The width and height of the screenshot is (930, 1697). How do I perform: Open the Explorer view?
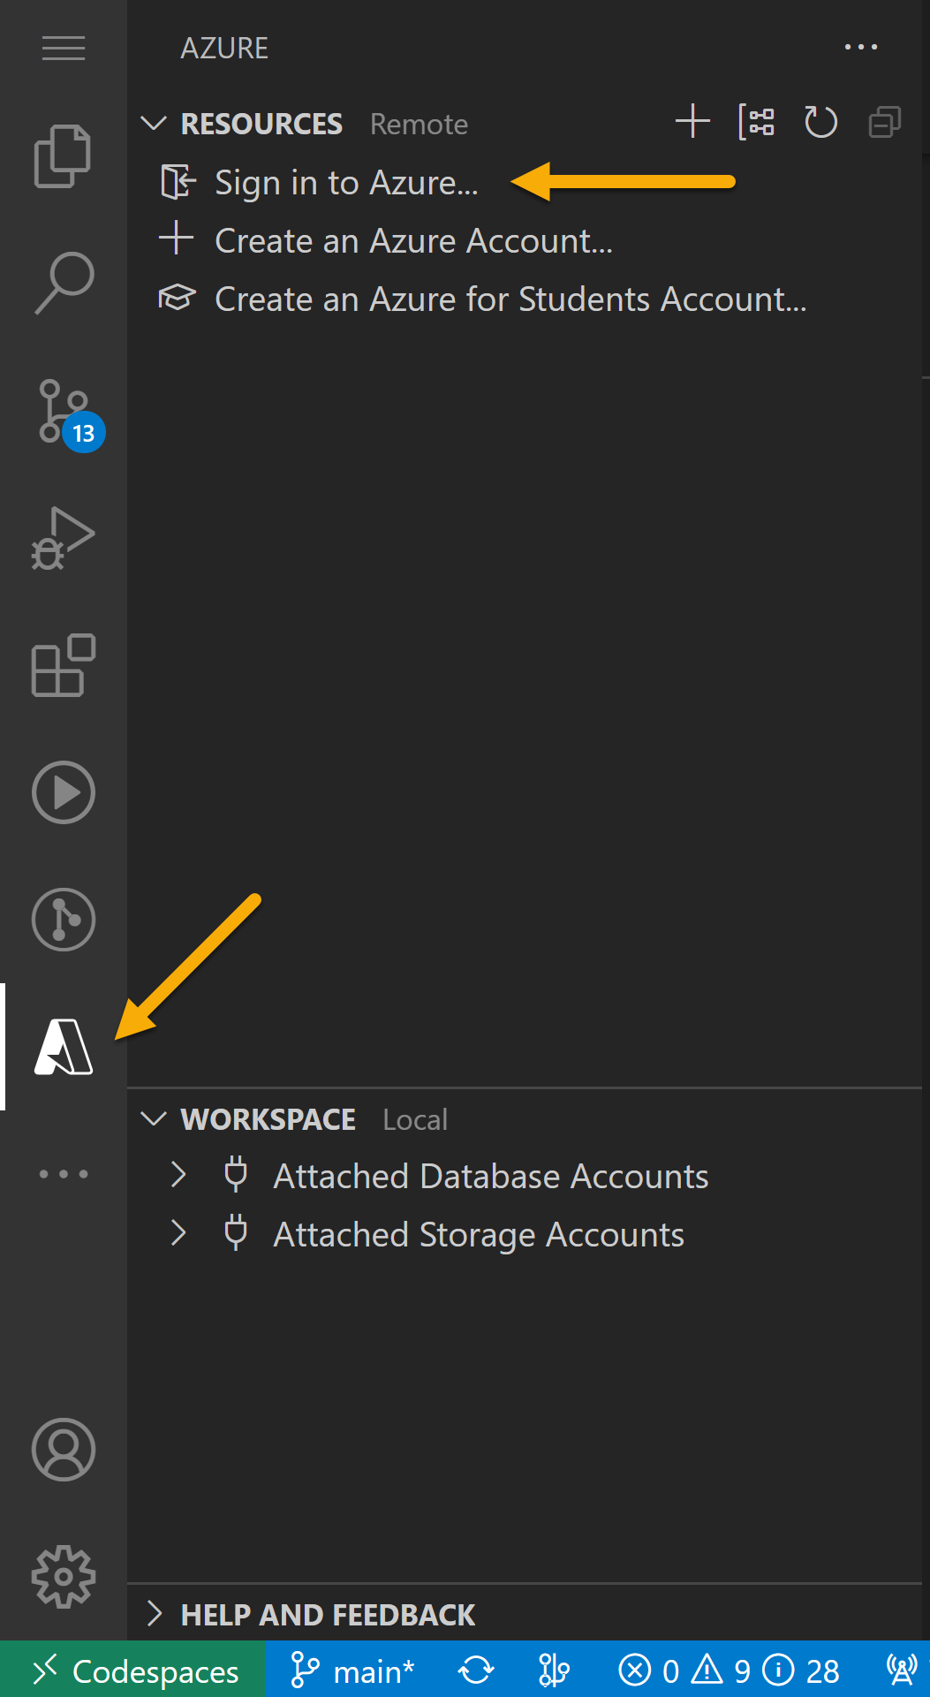point(63,155)
